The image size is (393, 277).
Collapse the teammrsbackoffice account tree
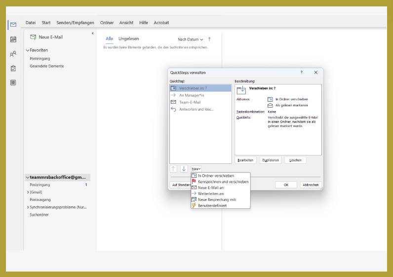click(28, 177)
